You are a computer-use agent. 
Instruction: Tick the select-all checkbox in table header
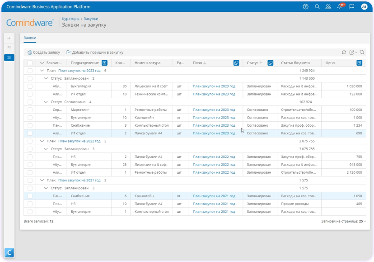(x=30, y=63)
